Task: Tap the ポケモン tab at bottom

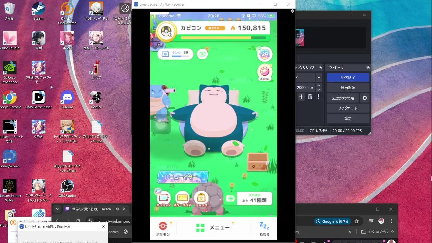Action: 163,228
